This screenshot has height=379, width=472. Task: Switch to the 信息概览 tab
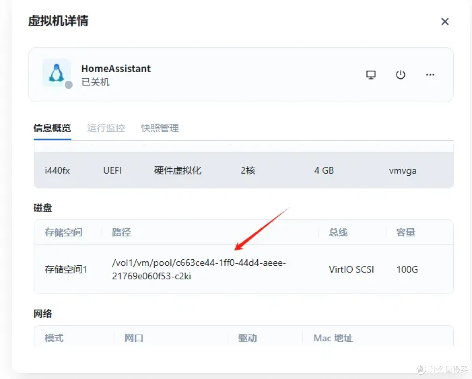pyautogui.click(x=52, y=128)
